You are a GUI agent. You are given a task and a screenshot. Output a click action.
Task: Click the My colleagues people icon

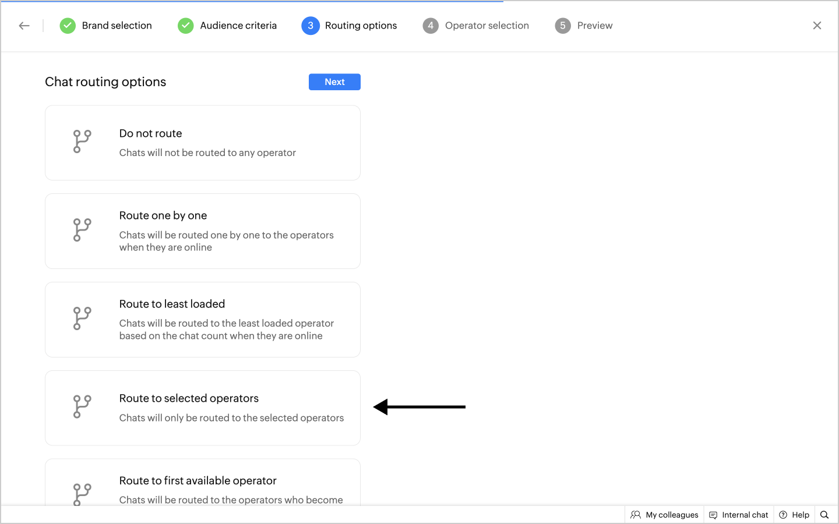(x=636, y=515)
